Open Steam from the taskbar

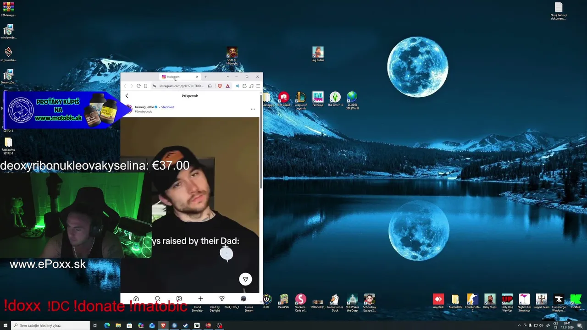(185, 325)
